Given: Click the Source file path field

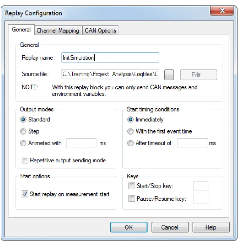Looking at the screenshot, I should coord(110,74).
